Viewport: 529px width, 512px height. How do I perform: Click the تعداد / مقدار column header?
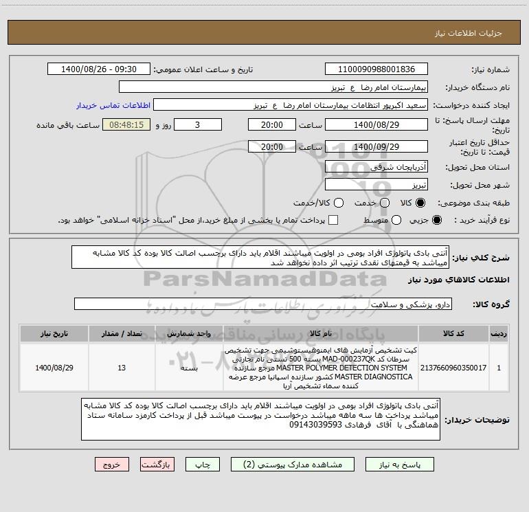click(122, 333)
